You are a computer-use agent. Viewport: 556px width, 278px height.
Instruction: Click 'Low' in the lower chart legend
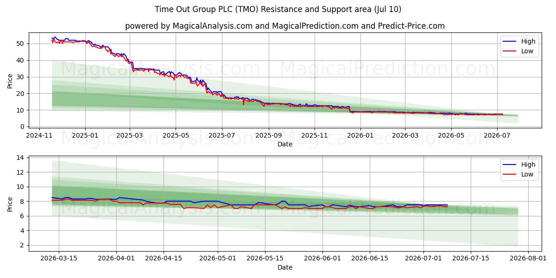(x=527, y=174)
